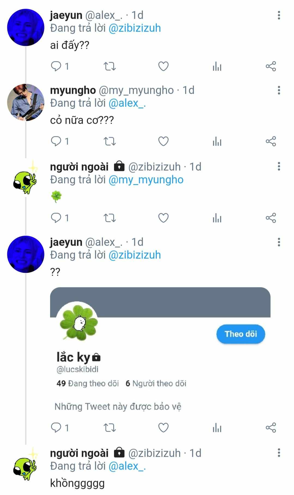Screen dimensions: 294x495
Task: Open more options for jaeyun's first tweet
Action: coord(279,15)
